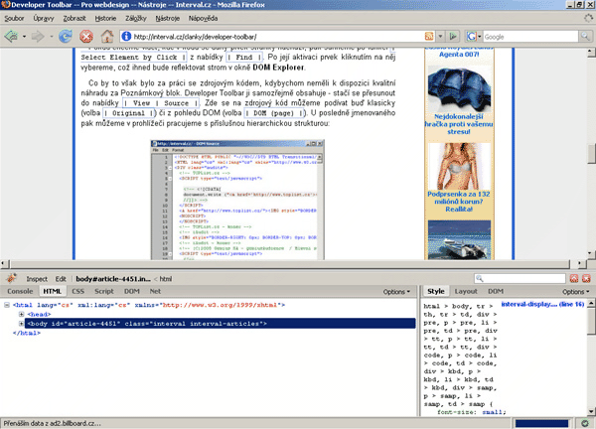Click the DOM Source window screenshot image
The height and width of the screenshot is (429, 596).
click(237, 200)
